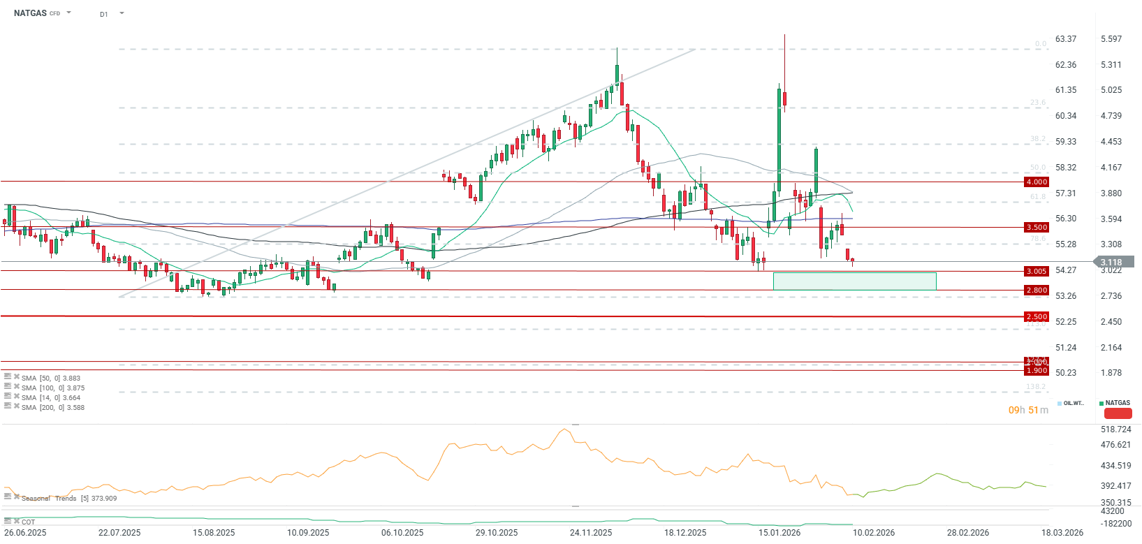Click the 10.09.2025 date on the time axis

tap(308, 532)
